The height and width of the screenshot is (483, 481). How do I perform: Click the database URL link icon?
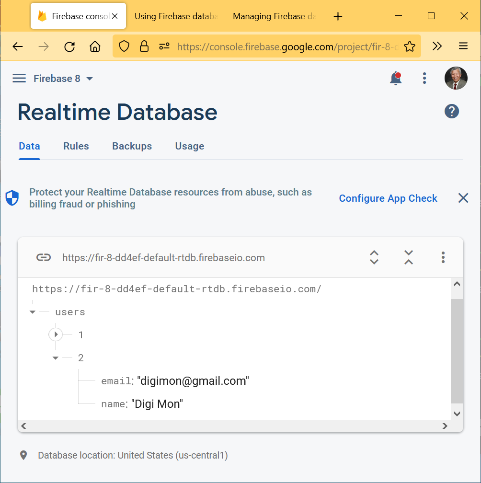44,258
